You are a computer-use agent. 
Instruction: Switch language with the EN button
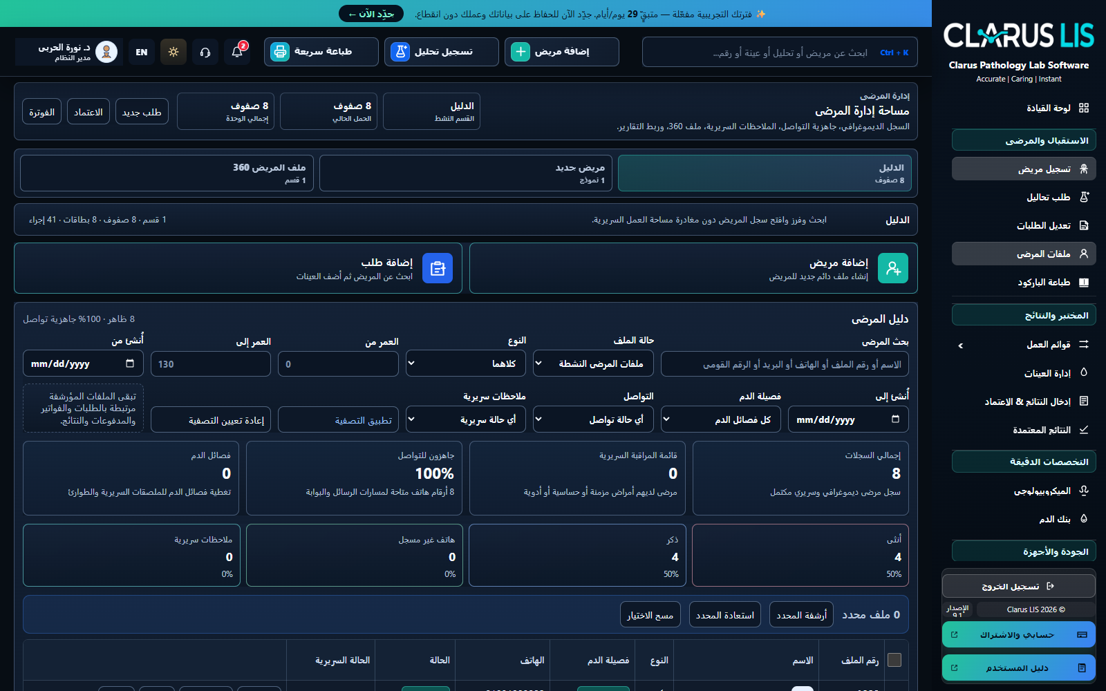(142, 52)
